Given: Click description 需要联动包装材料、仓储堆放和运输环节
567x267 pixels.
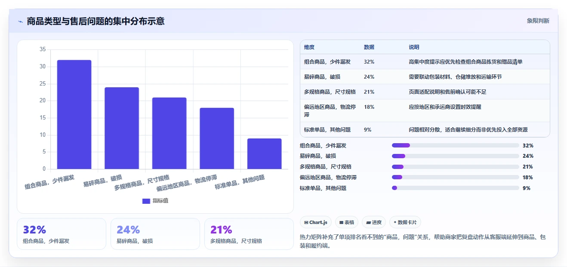Looking at the screenshot, I should coord(456,77).
